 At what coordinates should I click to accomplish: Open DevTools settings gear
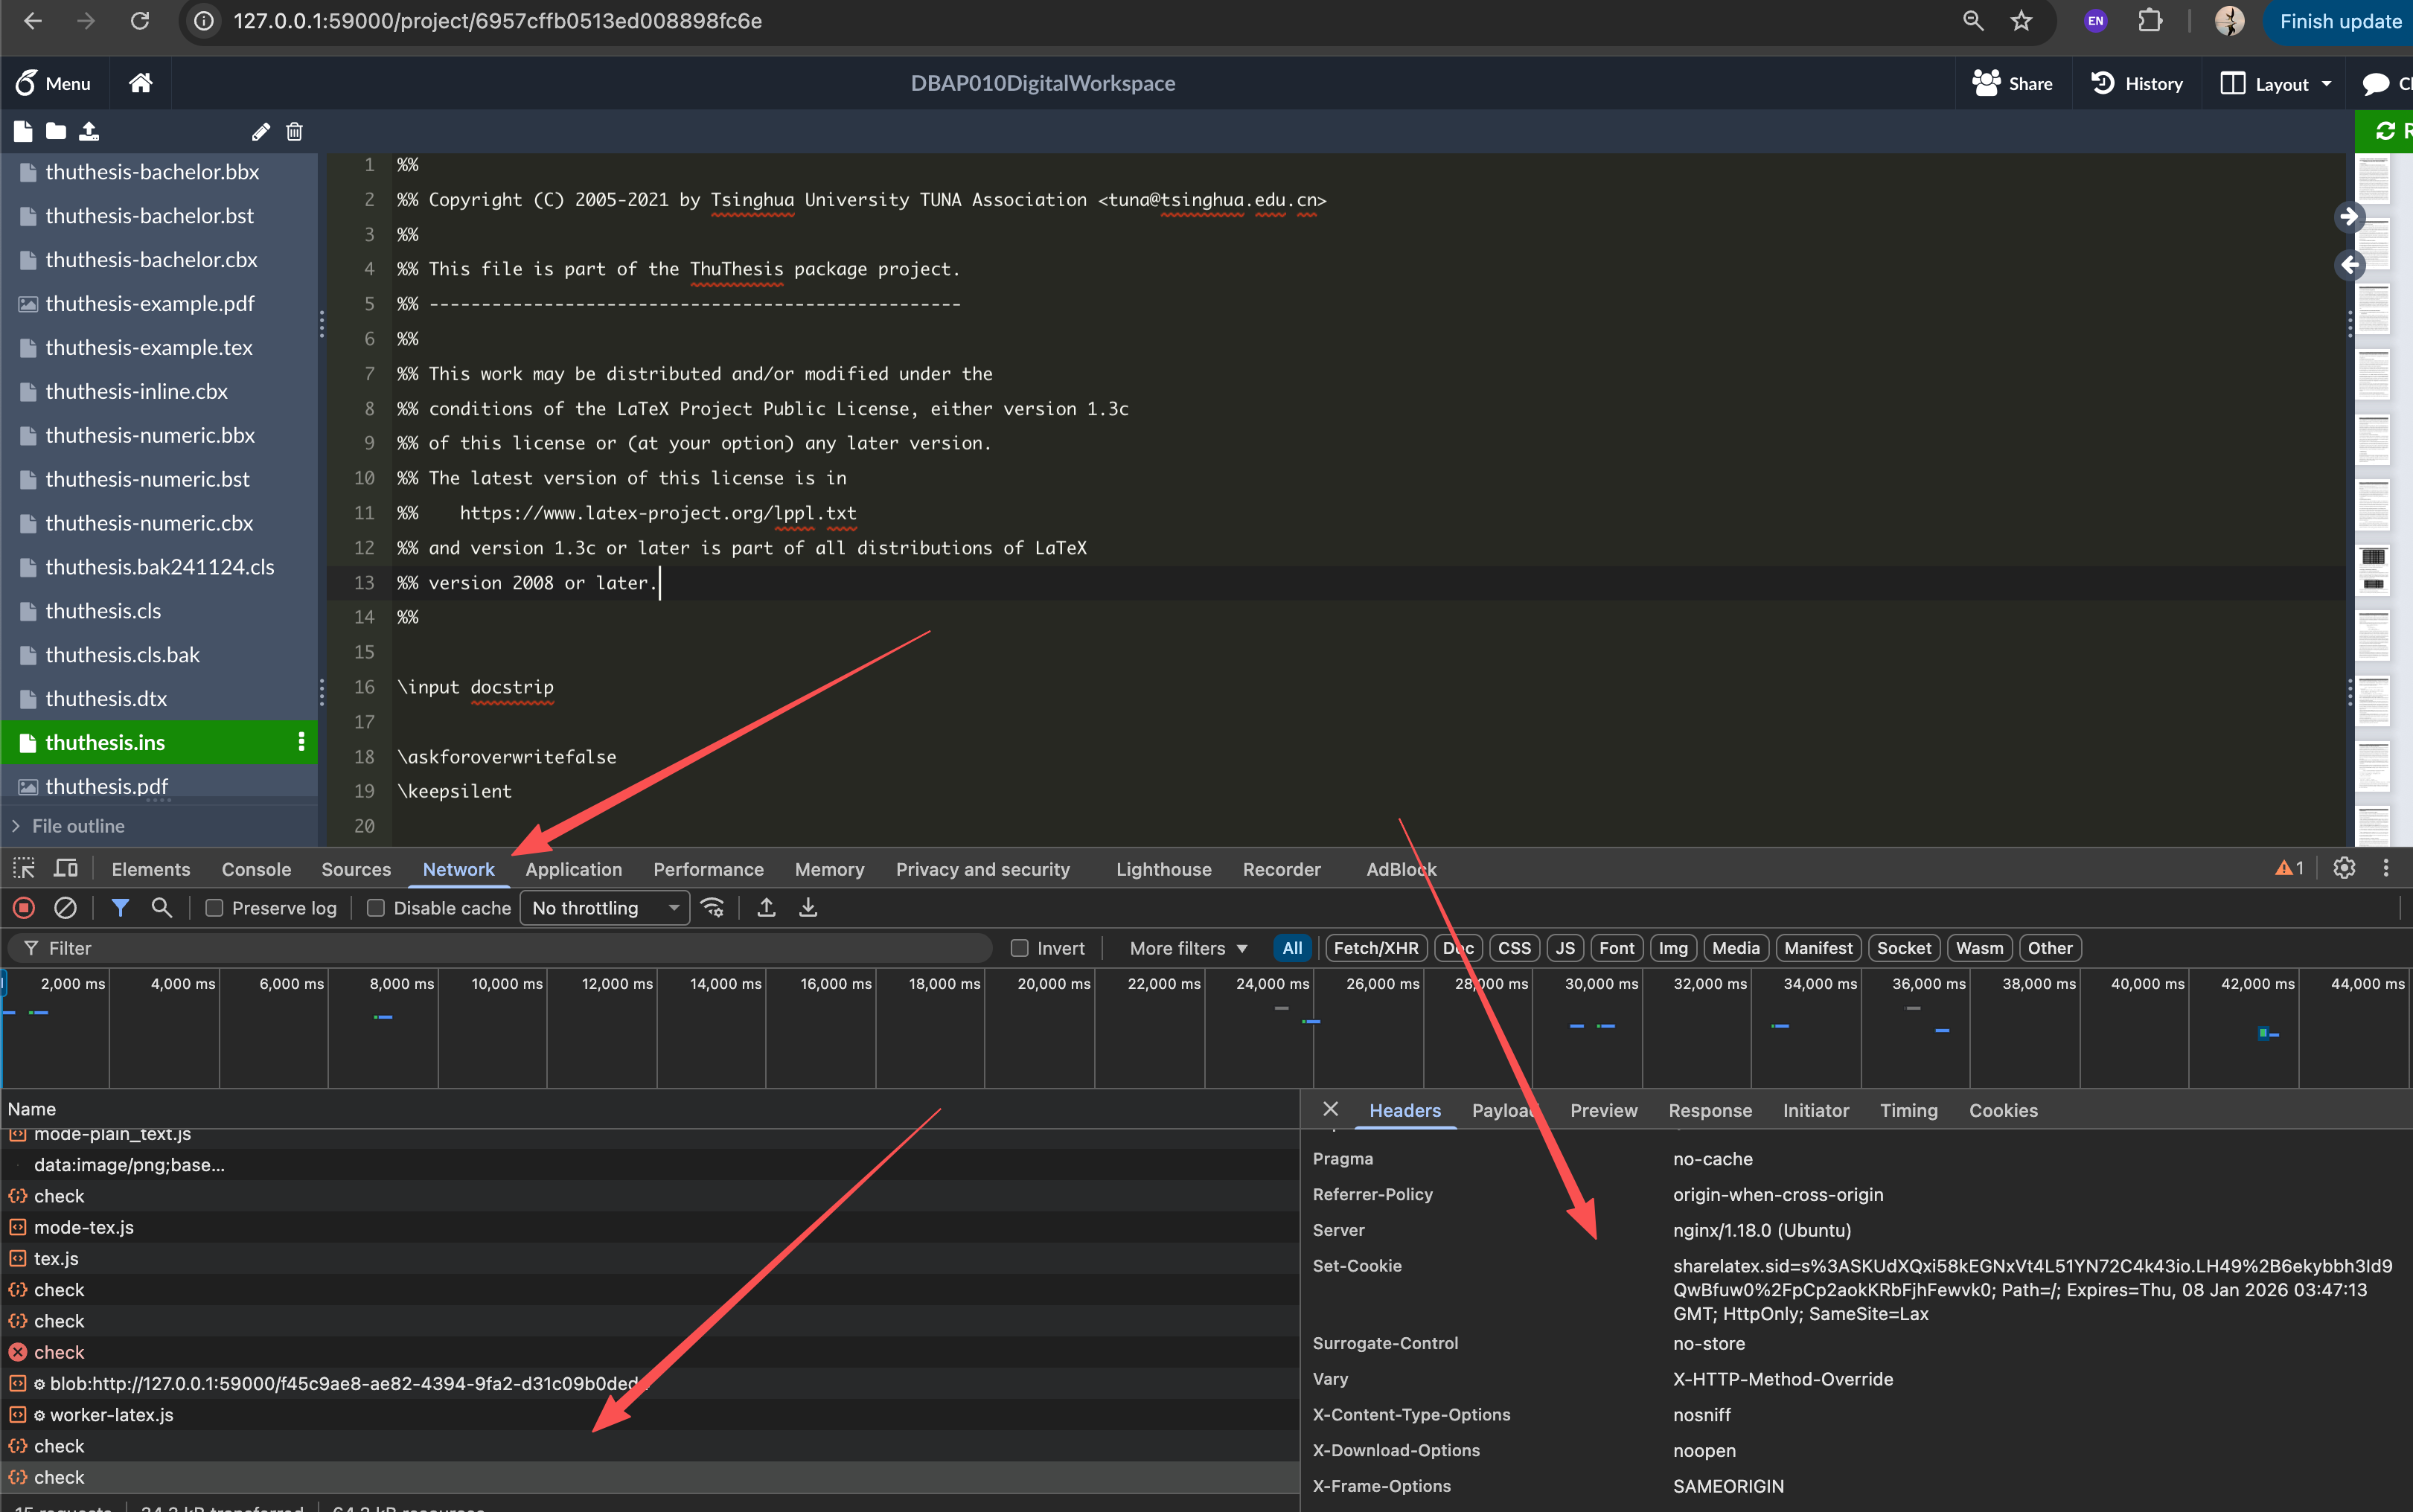(x=2344, y=868)
